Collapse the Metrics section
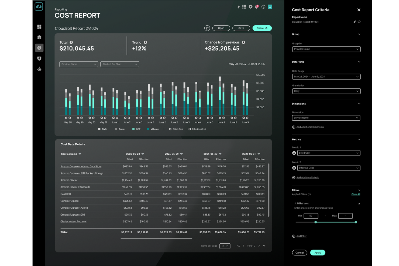Viewport: 399px width, 266px height. tap(359, 140)
